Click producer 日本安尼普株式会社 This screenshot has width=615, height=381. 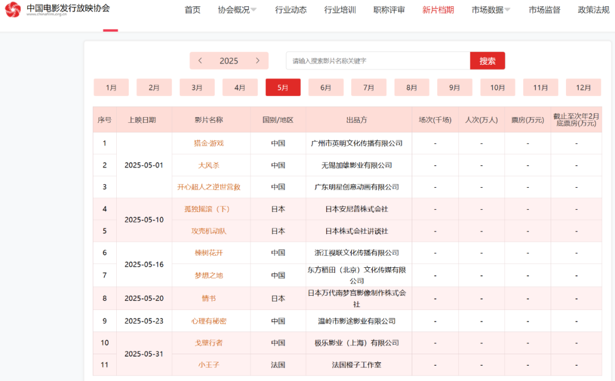[356, 209]
